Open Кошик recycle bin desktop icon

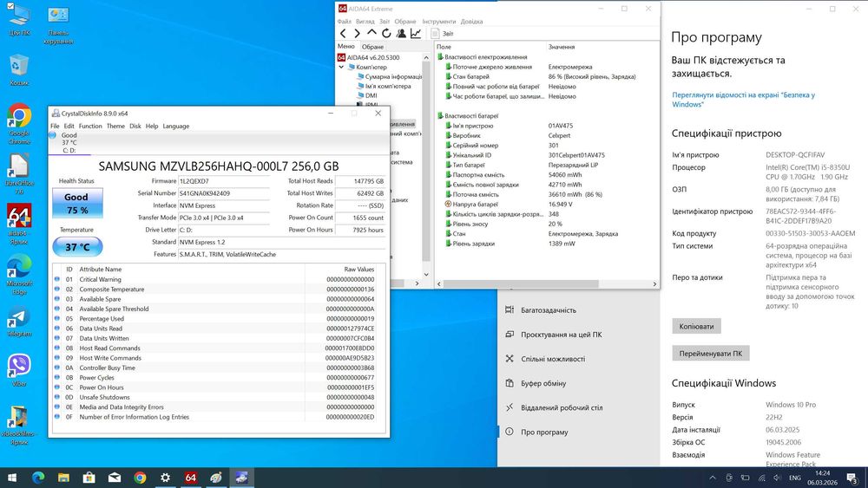point(19,70)
